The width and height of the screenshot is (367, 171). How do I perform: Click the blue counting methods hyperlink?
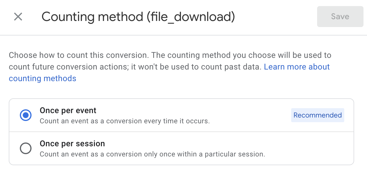(x=43, y=78)
